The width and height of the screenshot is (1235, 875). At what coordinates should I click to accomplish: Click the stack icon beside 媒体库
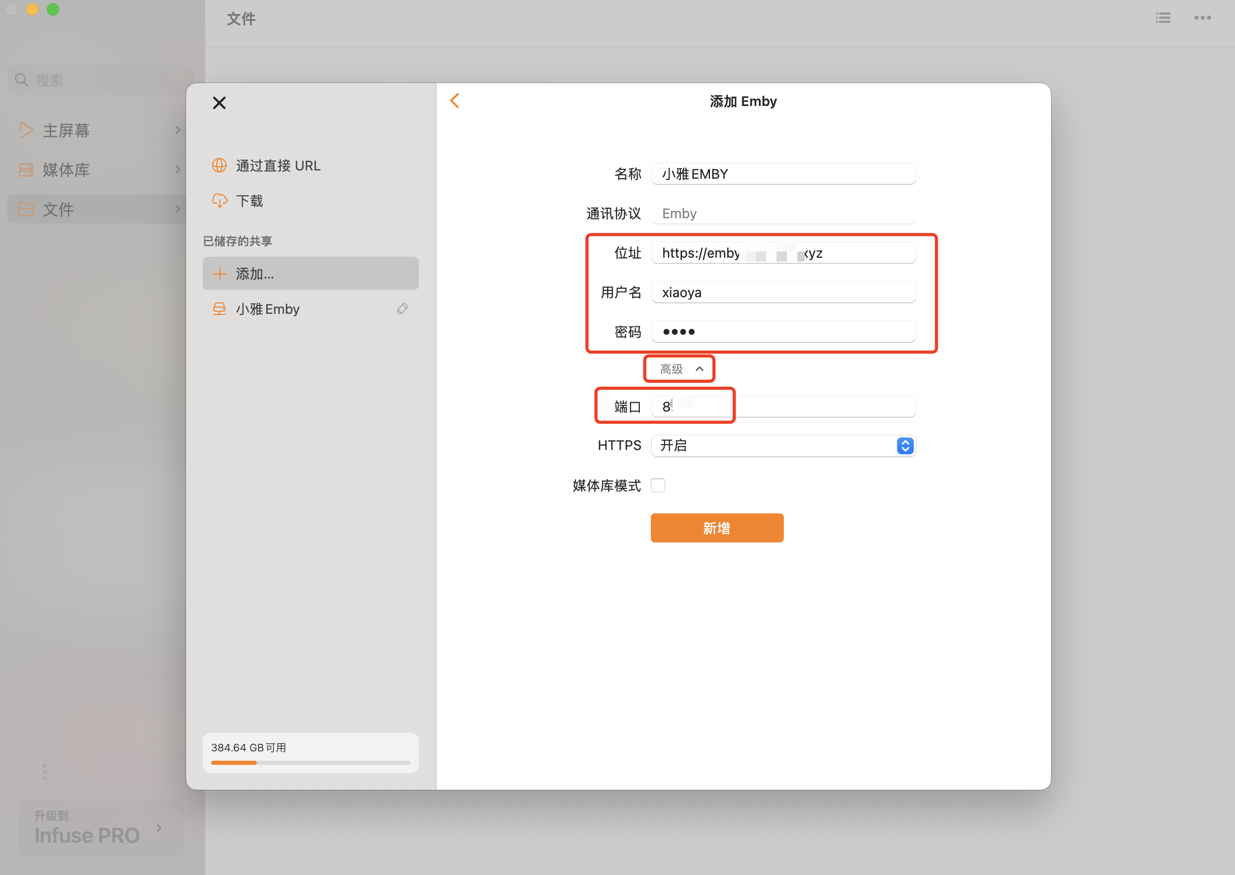pos(26,170)
